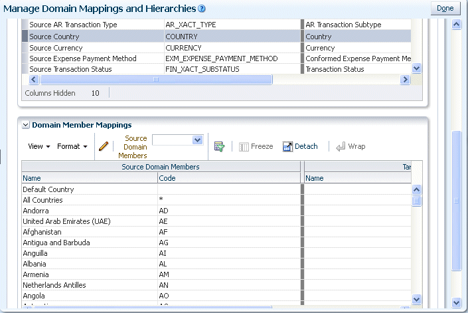Click the Source Domain Members group header

click(161, 167)
